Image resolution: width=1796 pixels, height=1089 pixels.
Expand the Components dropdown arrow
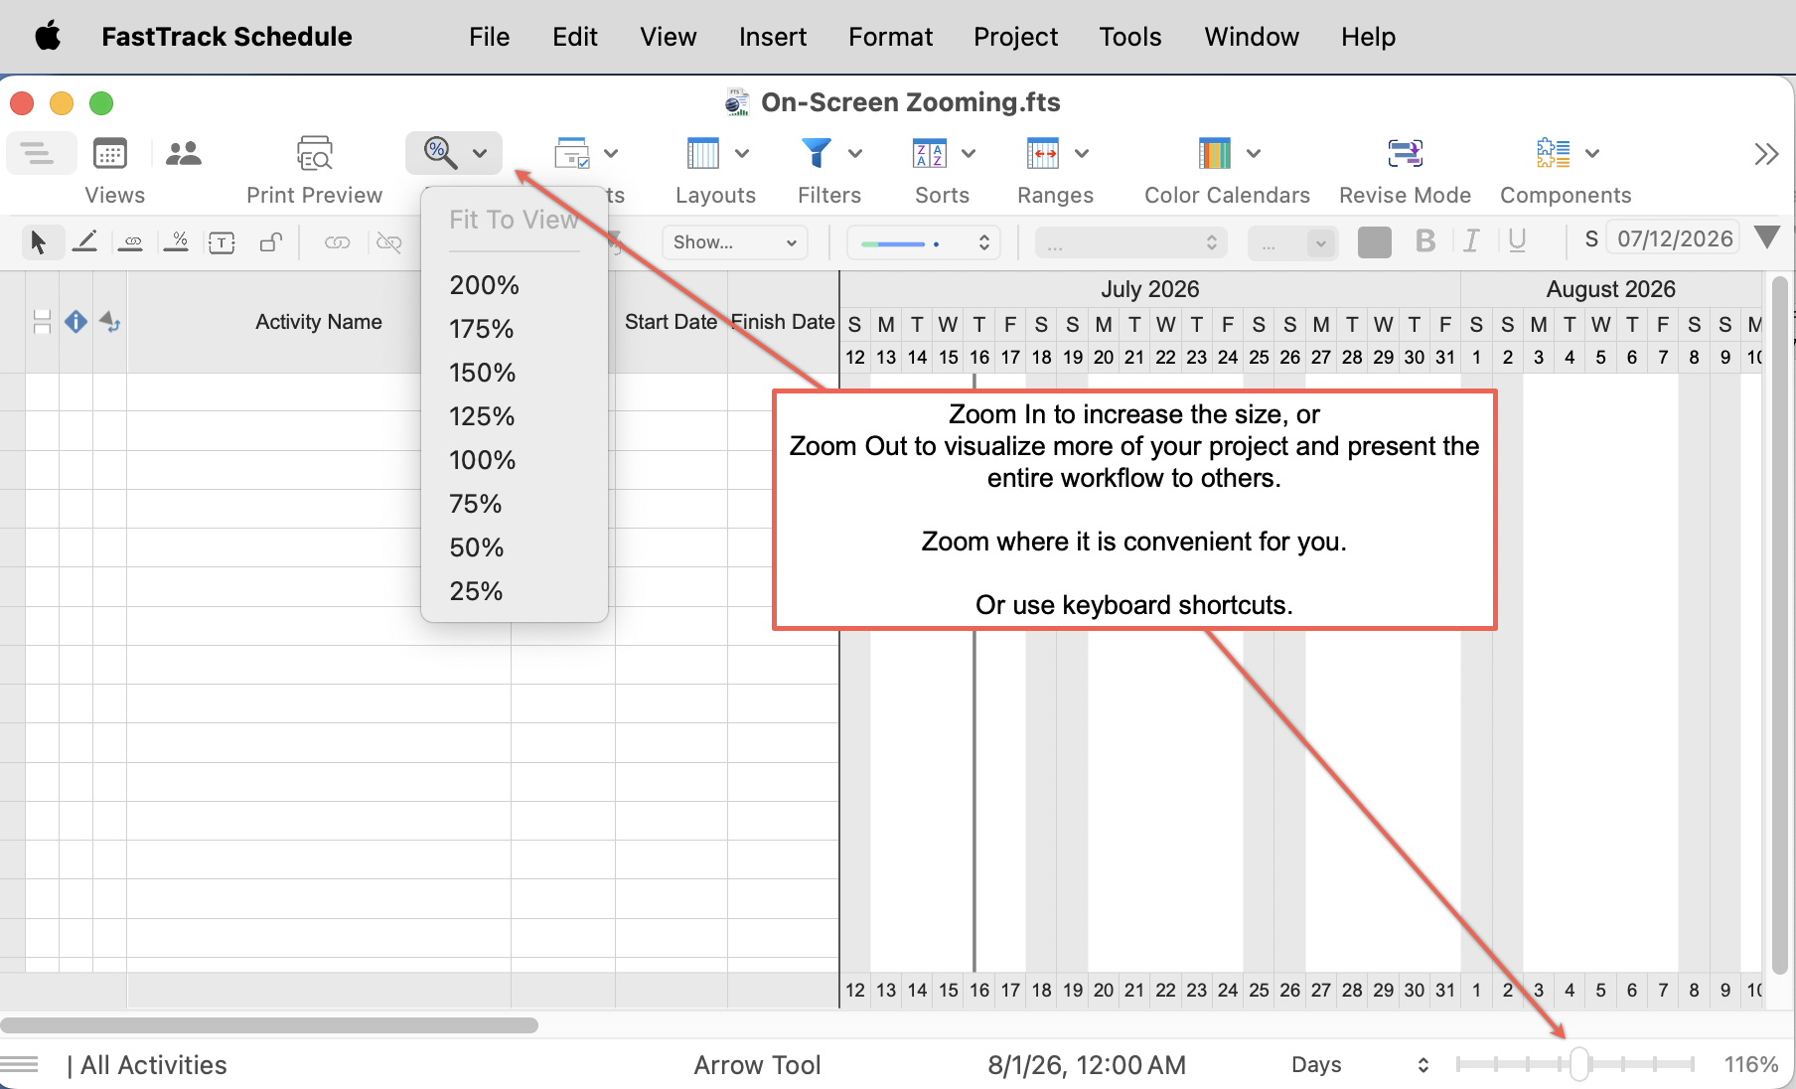[1592, 153]
